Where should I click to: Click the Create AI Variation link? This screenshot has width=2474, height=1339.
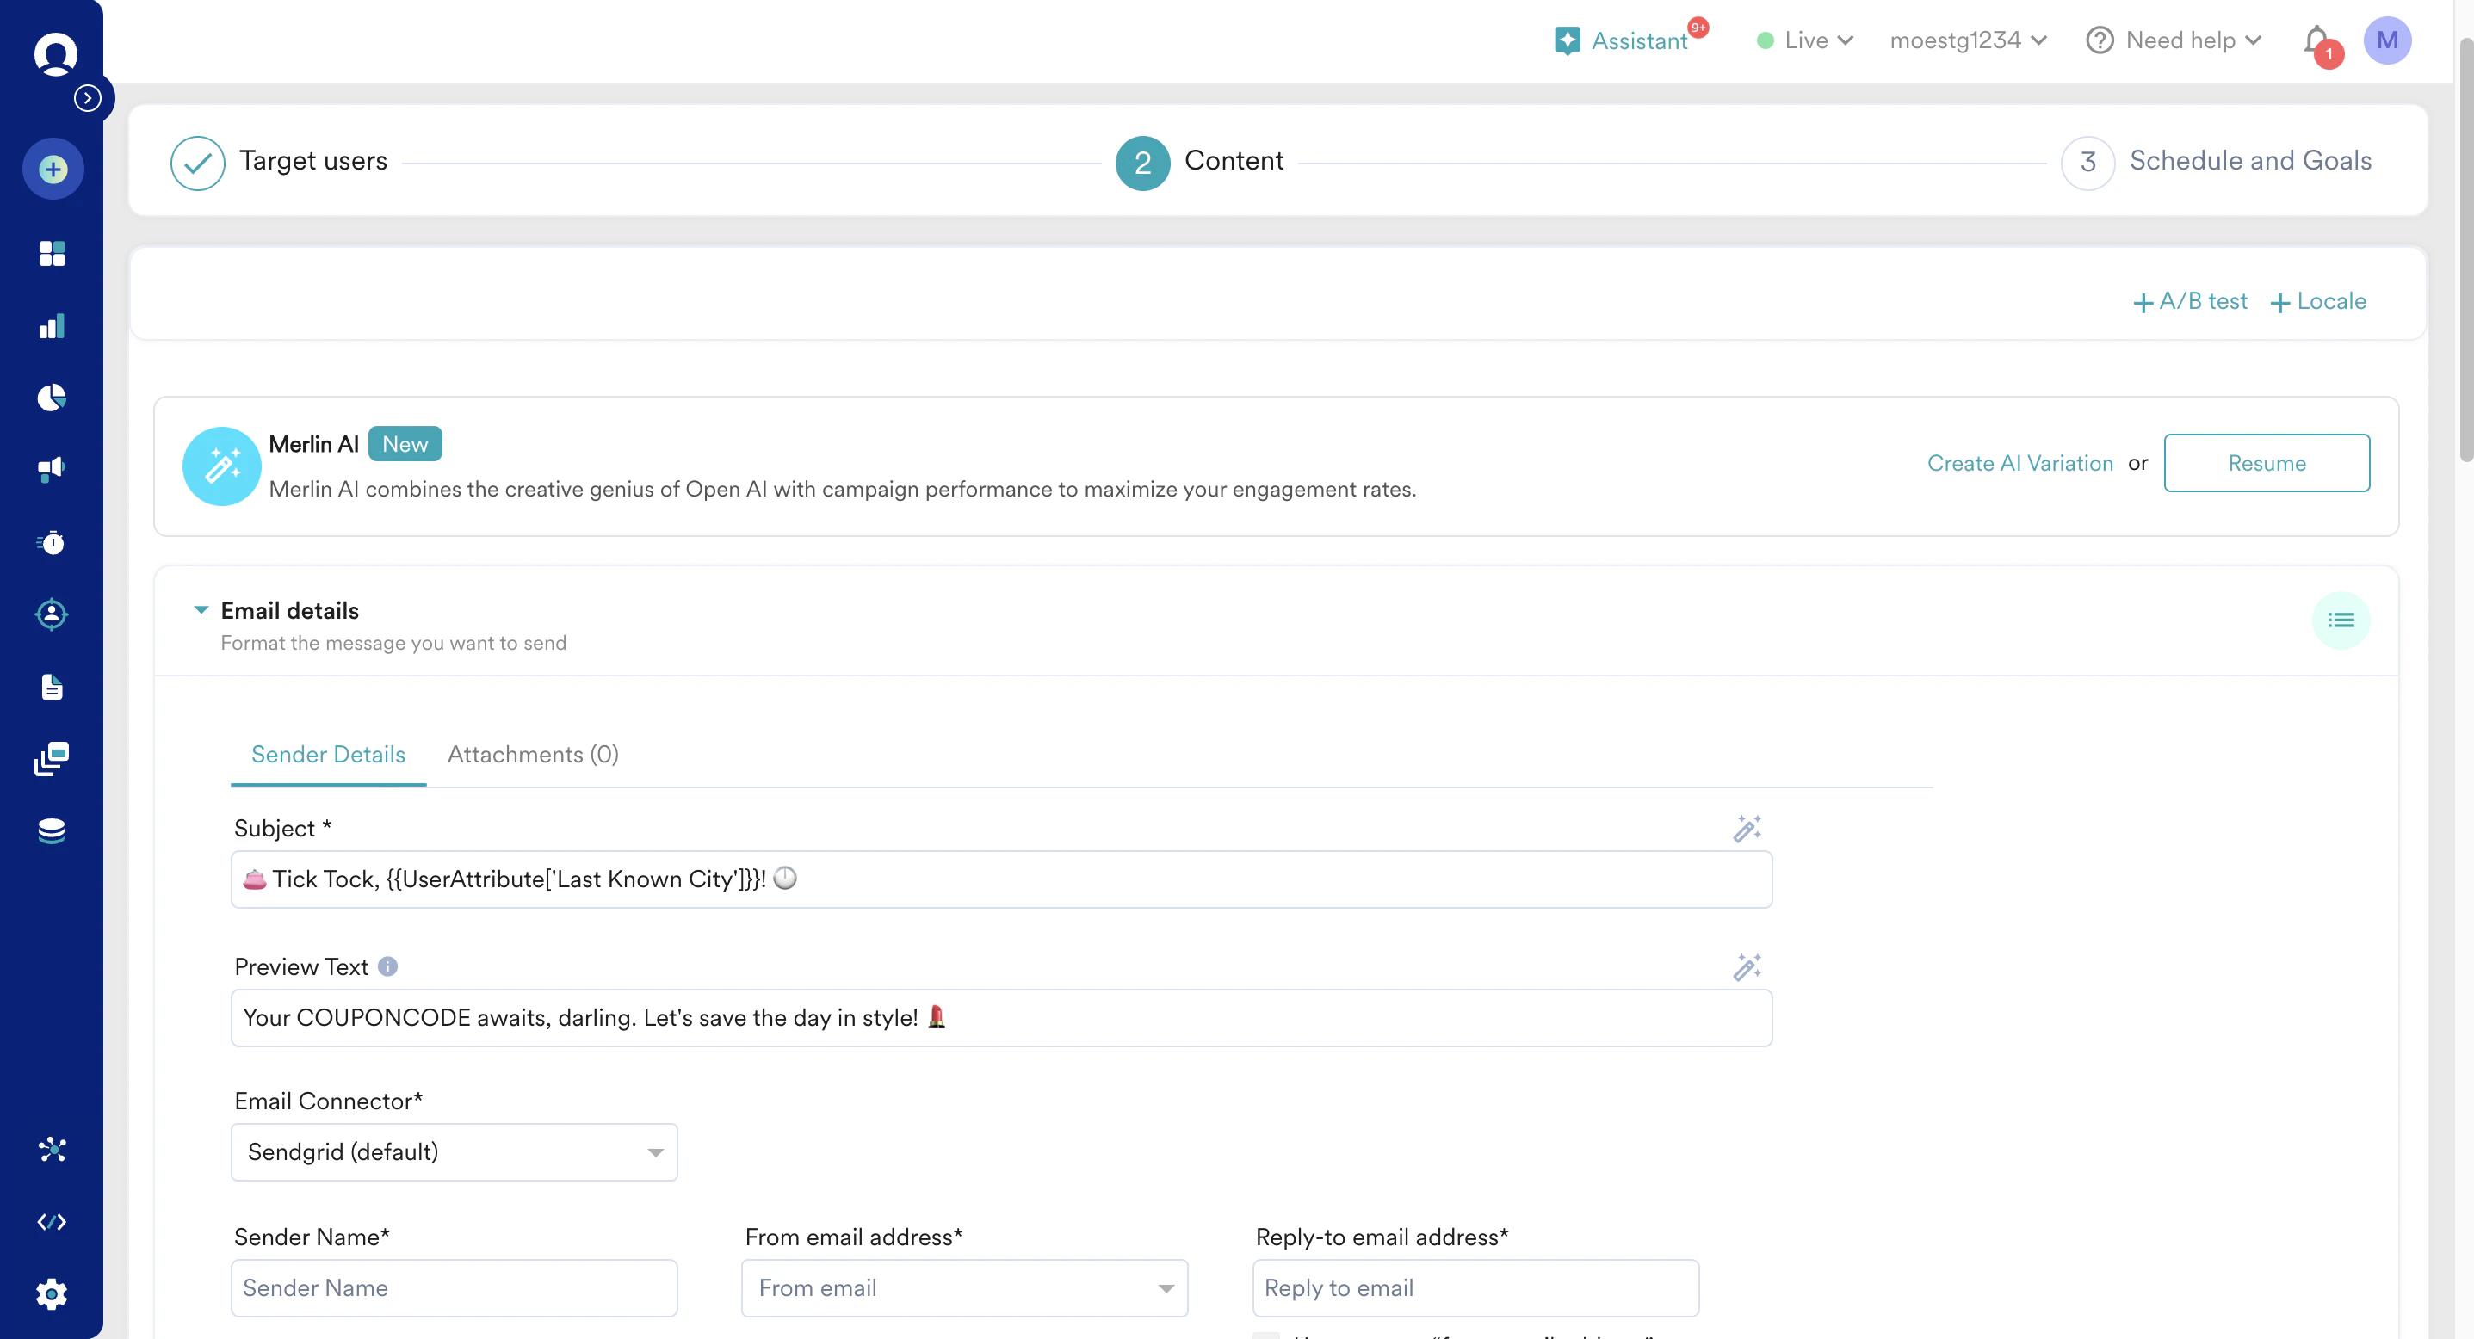coord(2019,464)
